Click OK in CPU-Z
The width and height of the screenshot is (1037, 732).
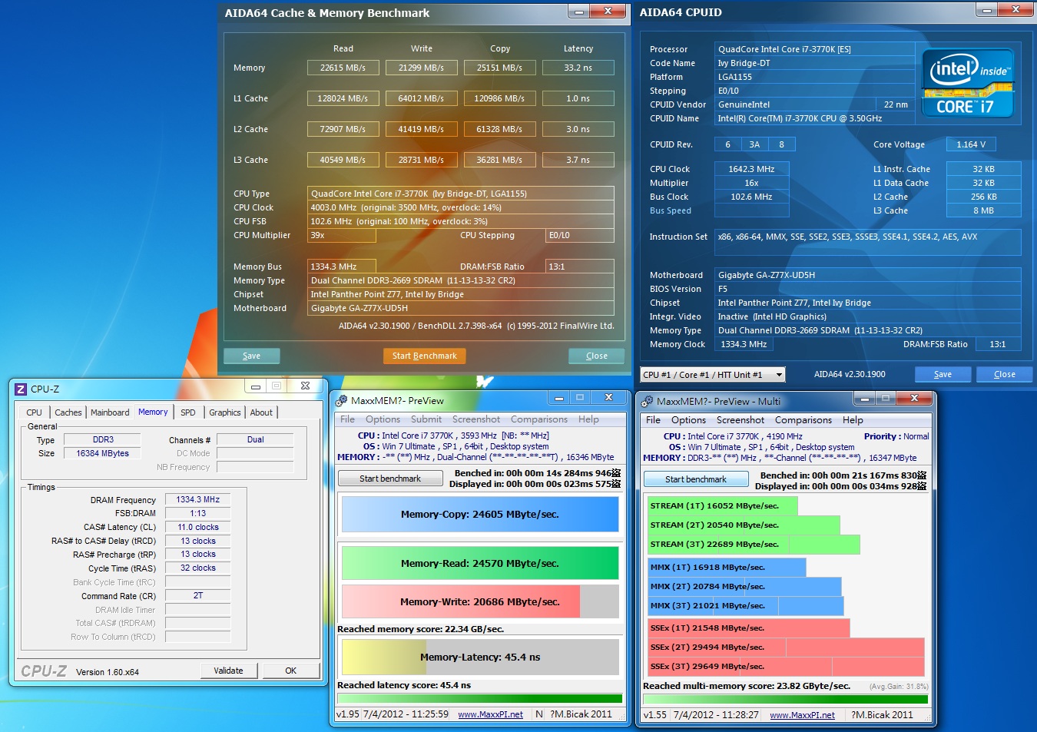(x=290, y=671)
